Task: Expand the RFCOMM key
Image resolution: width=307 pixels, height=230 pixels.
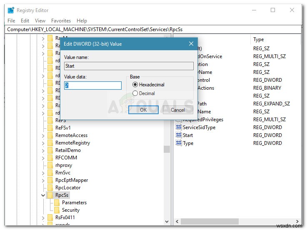Action: [43, 158]
